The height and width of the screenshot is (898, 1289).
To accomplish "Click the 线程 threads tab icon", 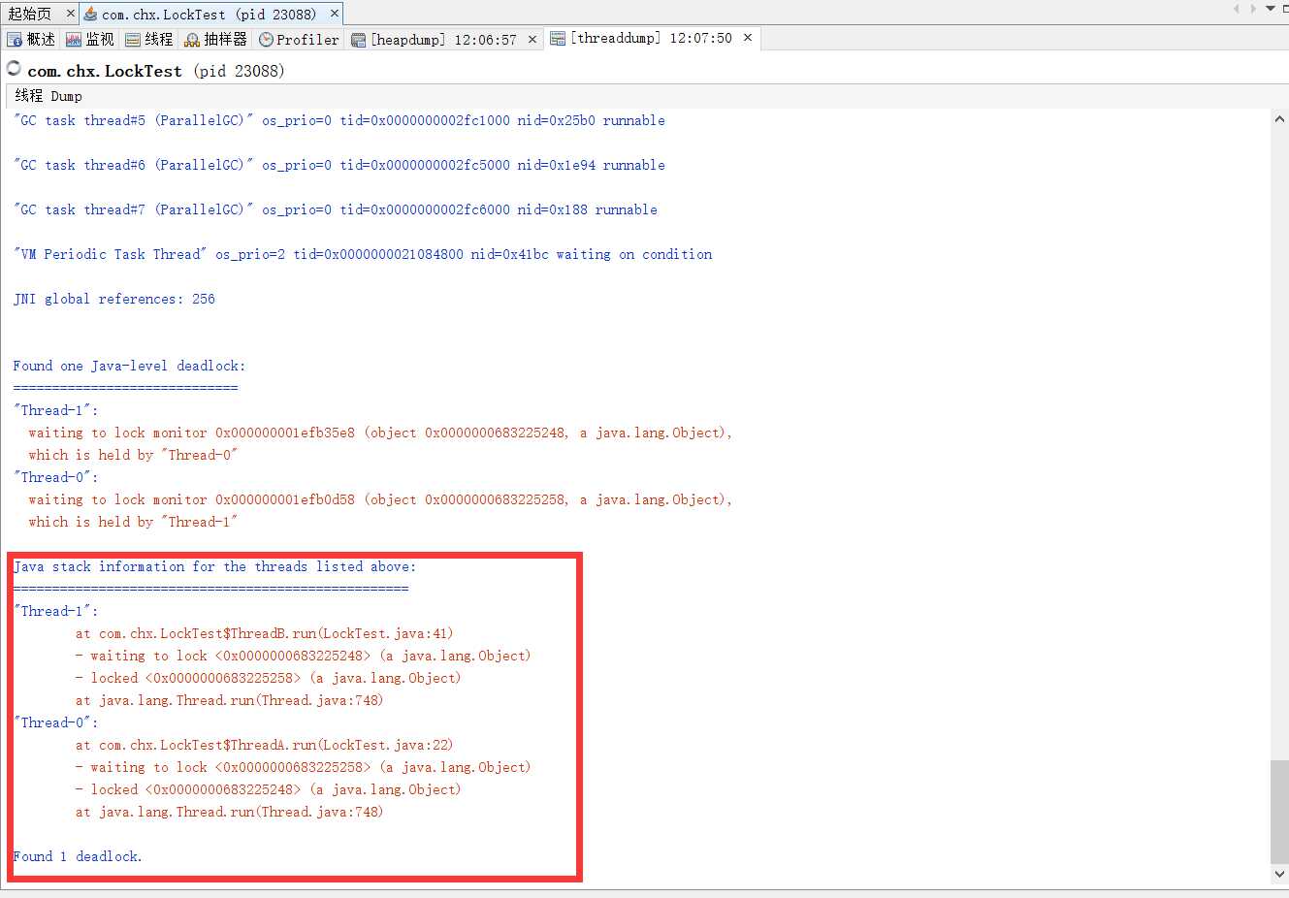I will [x=132, y=39].
